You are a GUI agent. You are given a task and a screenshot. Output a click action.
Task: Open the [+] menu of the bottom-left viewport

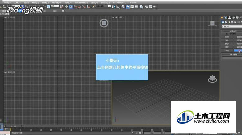click(5, 72)
